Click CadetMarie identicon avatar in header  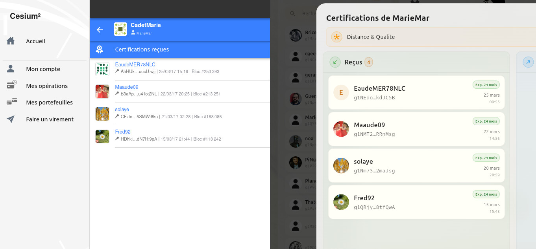pyautogui.click(x=120, y=29)
